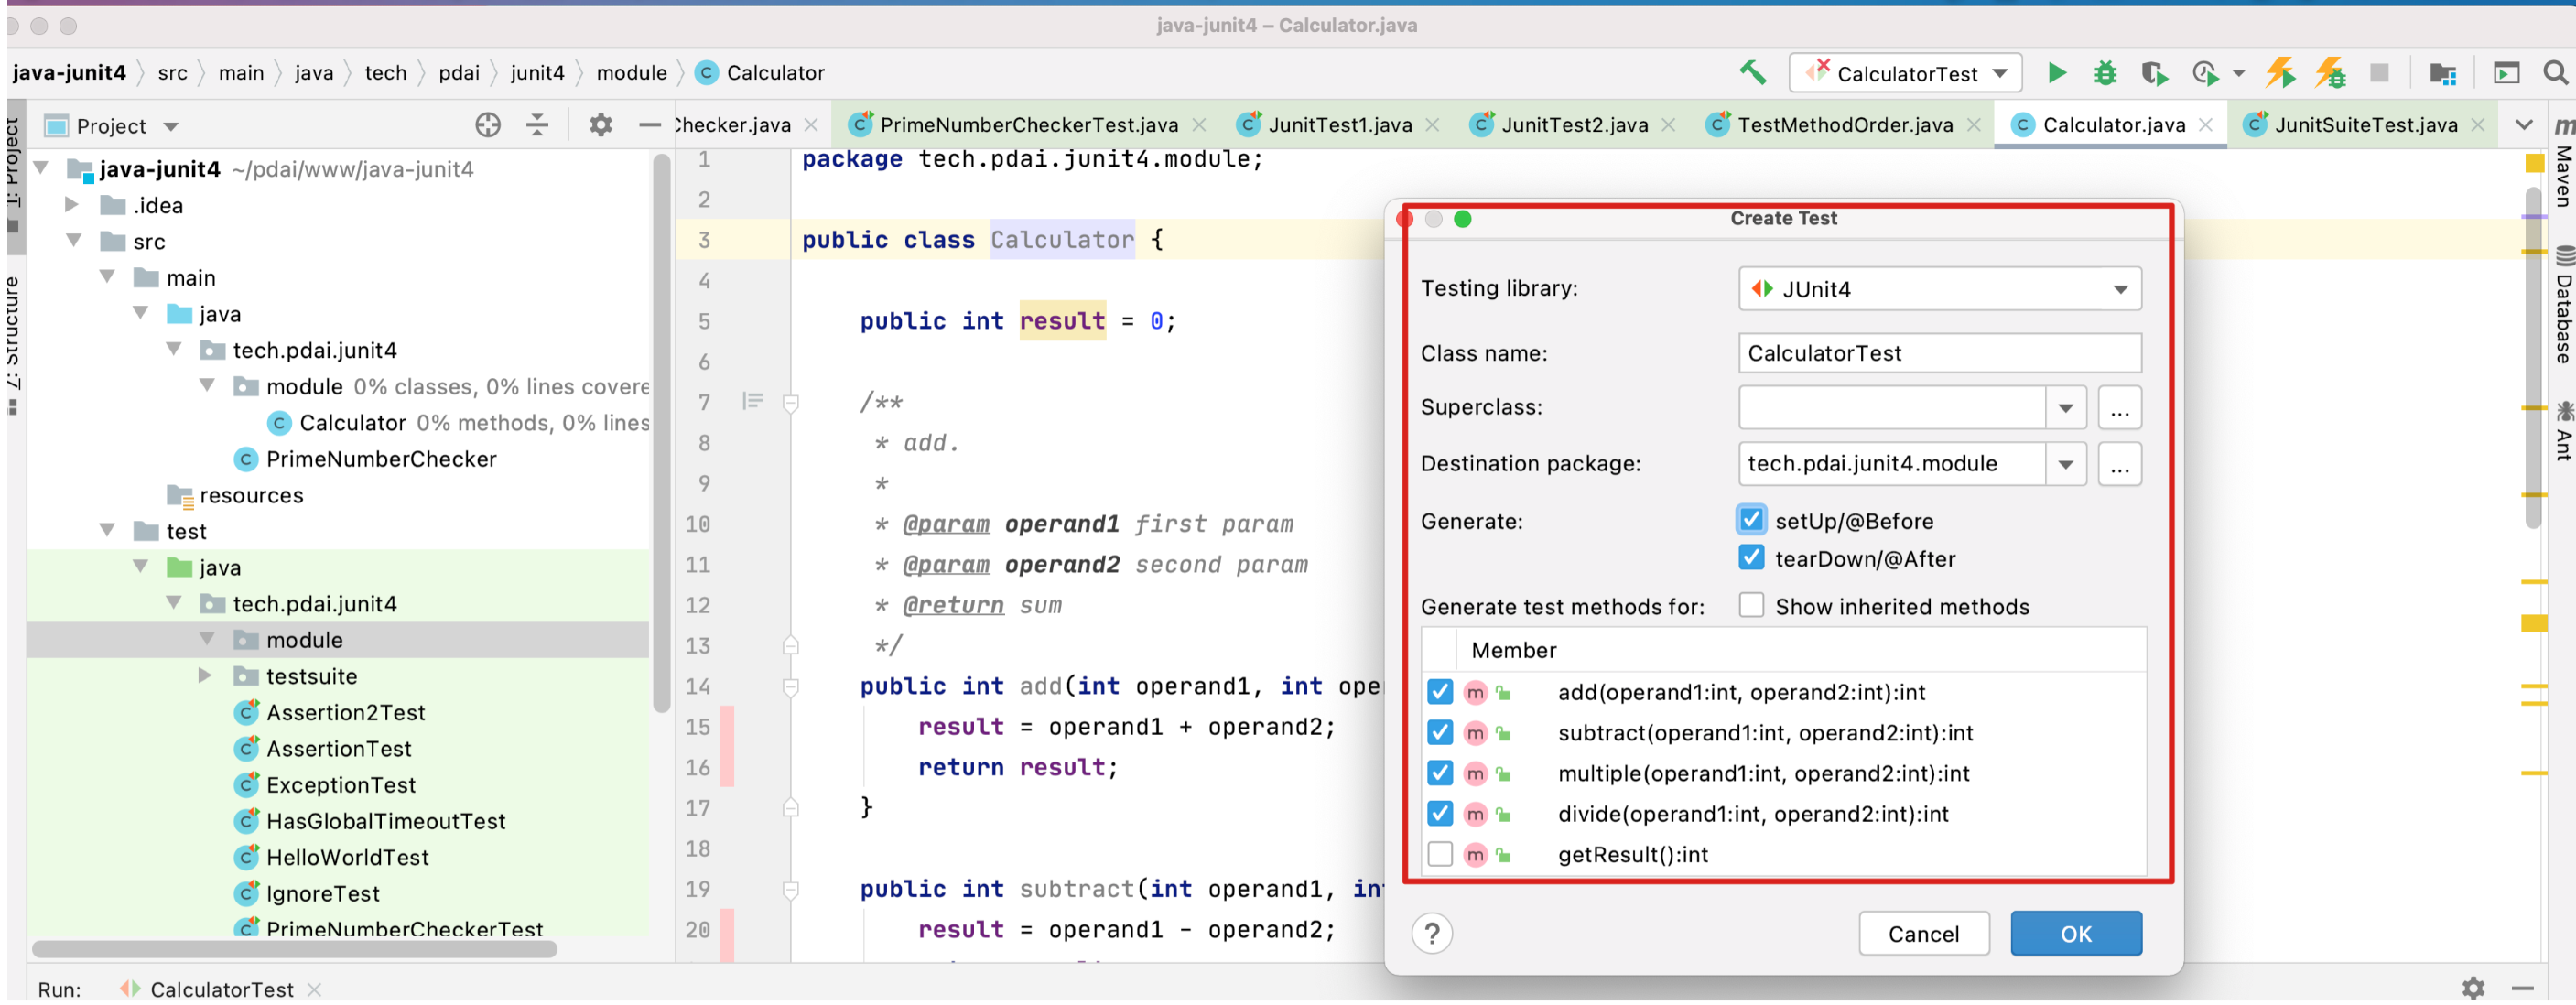Screen dimensions: 2576x1005
Task: Close the CalculatorTest run tab
Action: 314,990
